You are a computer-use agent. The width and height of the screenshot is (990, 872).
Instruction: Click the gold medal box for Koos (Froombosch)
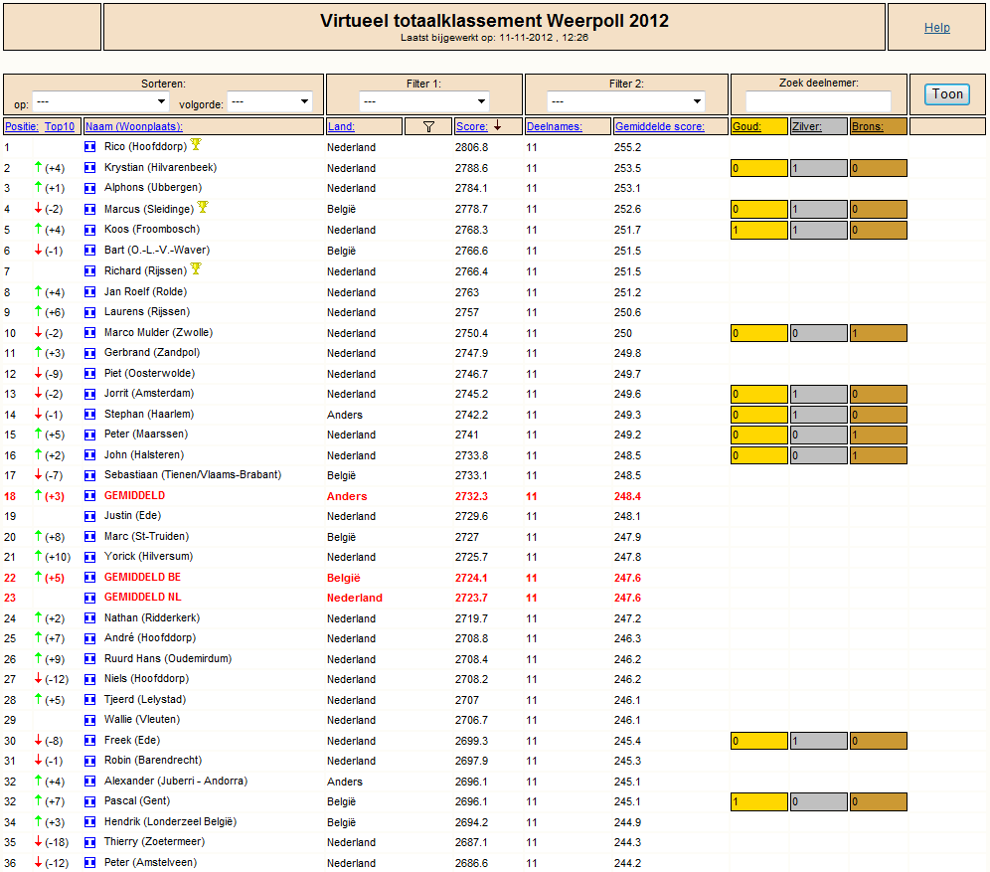pos(759,230)
